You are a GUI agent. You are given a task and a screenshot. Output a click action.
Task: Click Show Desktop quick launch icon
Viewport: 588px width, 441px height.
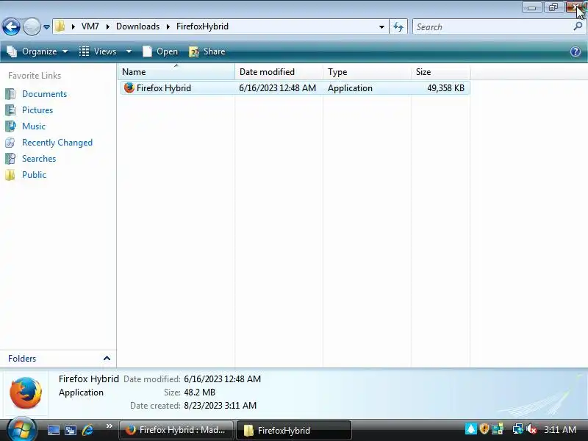point(53,430)
